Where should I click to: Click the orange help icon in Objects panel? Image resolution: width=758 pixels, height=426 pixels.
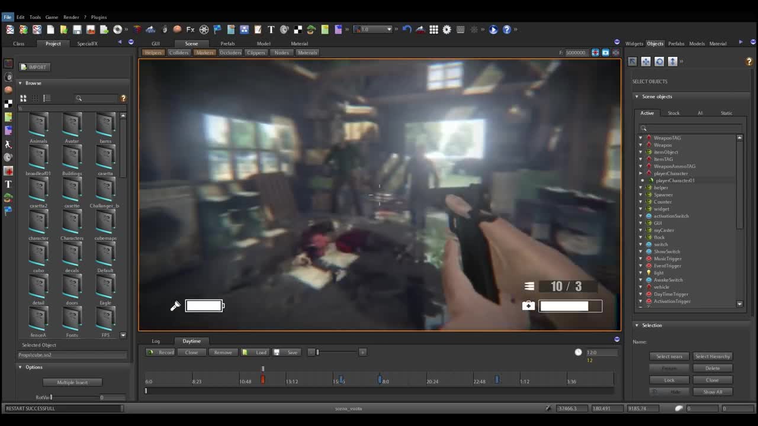click(749, 62)
